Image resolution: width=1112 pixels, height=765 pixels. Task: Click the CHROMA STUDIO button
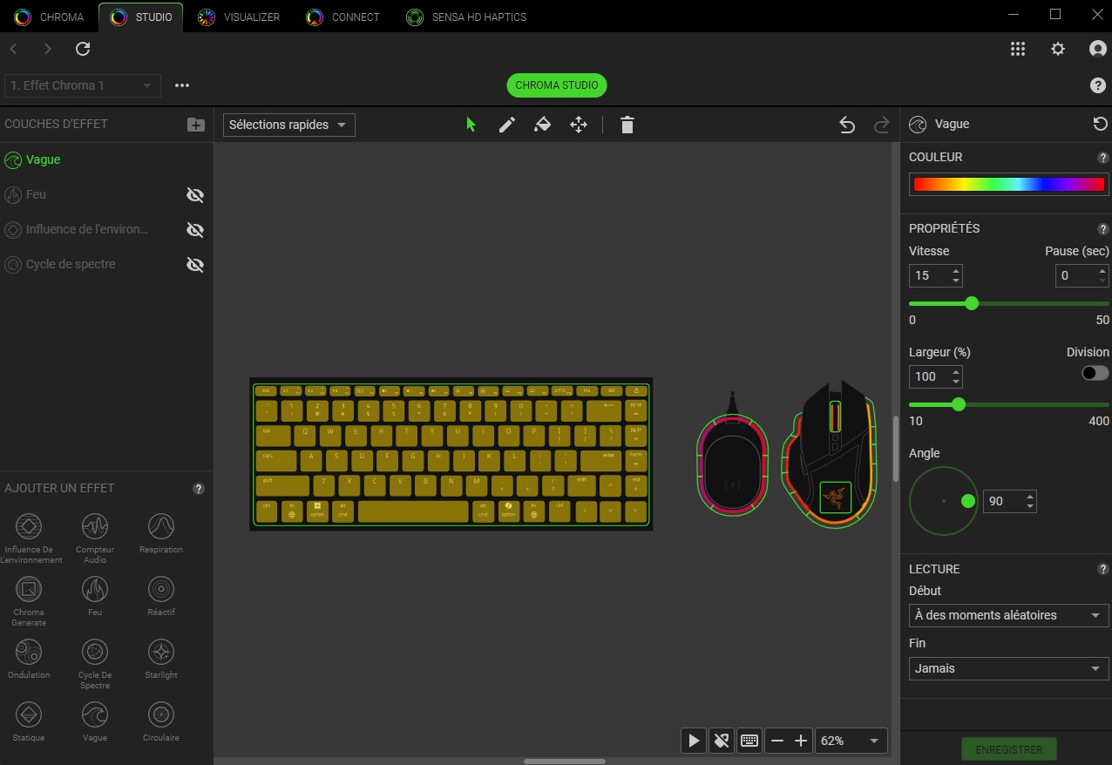[557, 85]
